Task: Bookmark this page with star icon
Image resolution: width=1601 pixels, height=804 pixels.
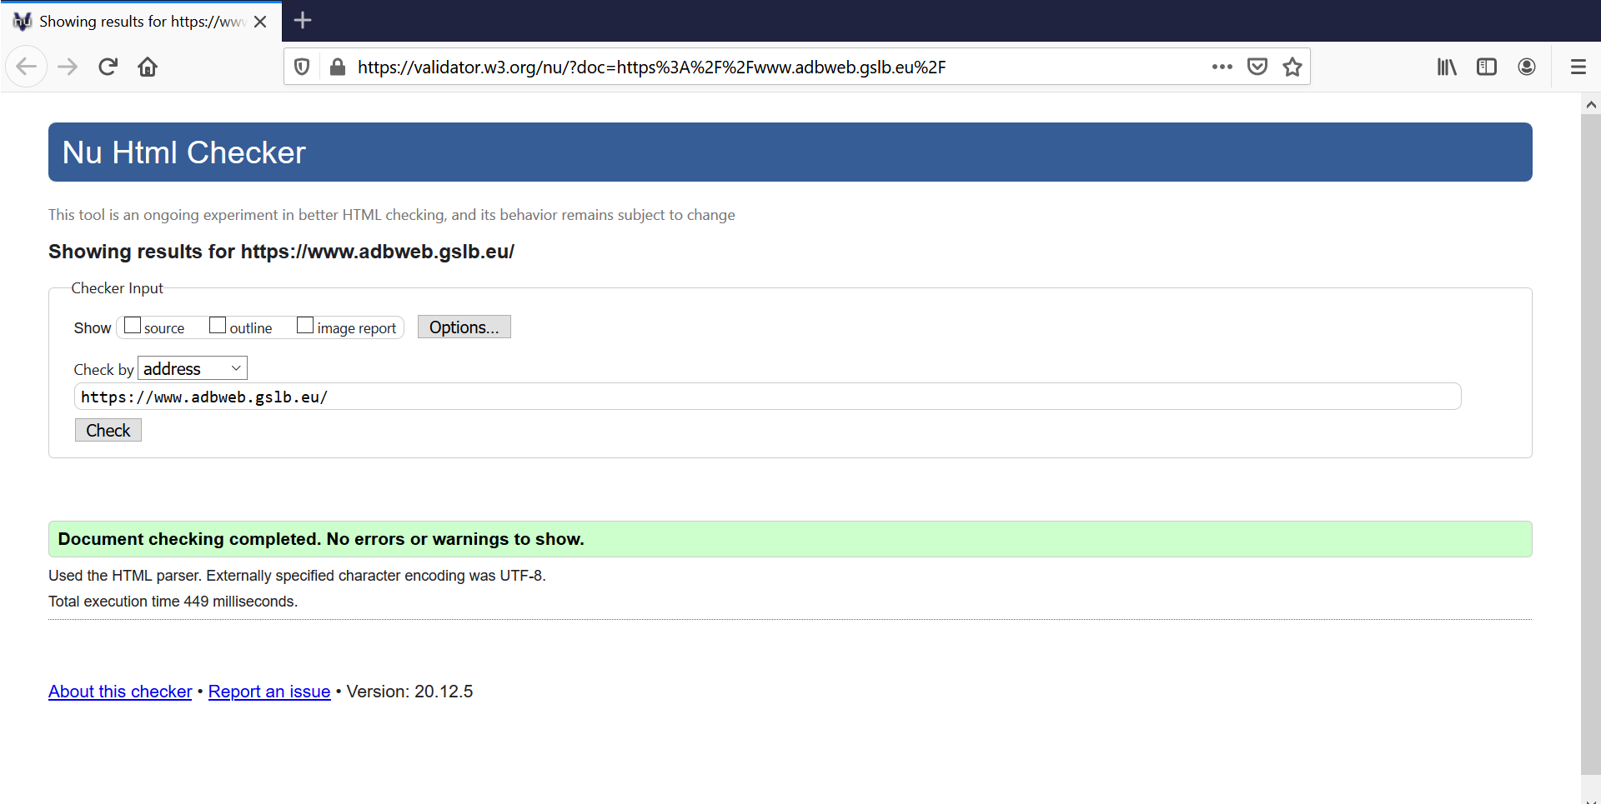Action: point(1292,67)
